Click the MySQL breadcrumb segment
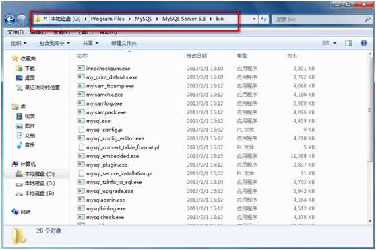 tap(143, 19)
